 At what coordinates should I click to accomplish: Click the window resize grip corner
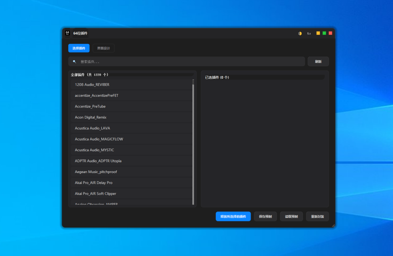point(333,225)
